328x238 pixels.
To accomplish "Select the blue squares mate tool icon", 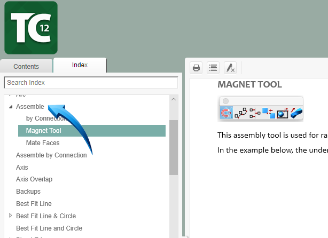I will pyautogui.click(x=269, y=113).
